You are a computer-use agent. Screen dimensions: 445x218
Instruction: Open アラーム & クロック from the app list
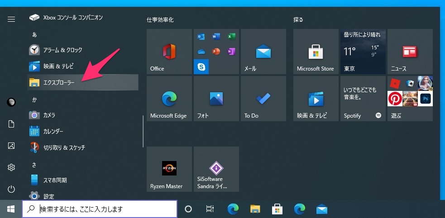[x=83, y=50]
